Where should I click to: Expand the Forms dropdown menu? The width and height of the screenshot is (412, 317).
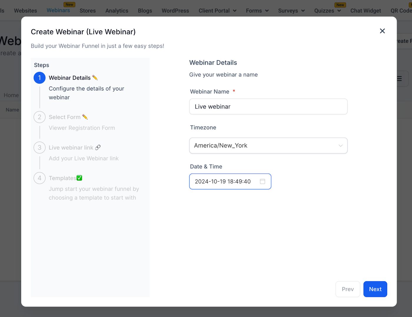pos(257,11)
